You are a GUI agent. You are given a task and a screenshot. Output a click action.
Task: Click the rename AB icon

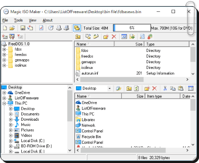pos(124,37)
